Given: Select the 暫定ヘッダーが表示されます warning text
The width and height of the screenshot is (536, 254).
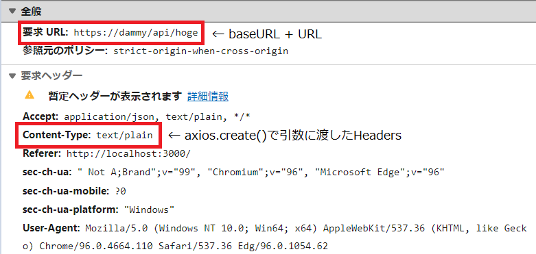Looking at the screenshot, I should point(115,97).
